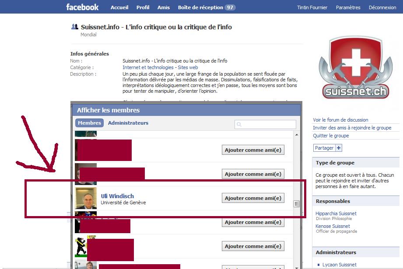Click the Afficher les membres dialog title
403x269 pixels.
point(108,110)
